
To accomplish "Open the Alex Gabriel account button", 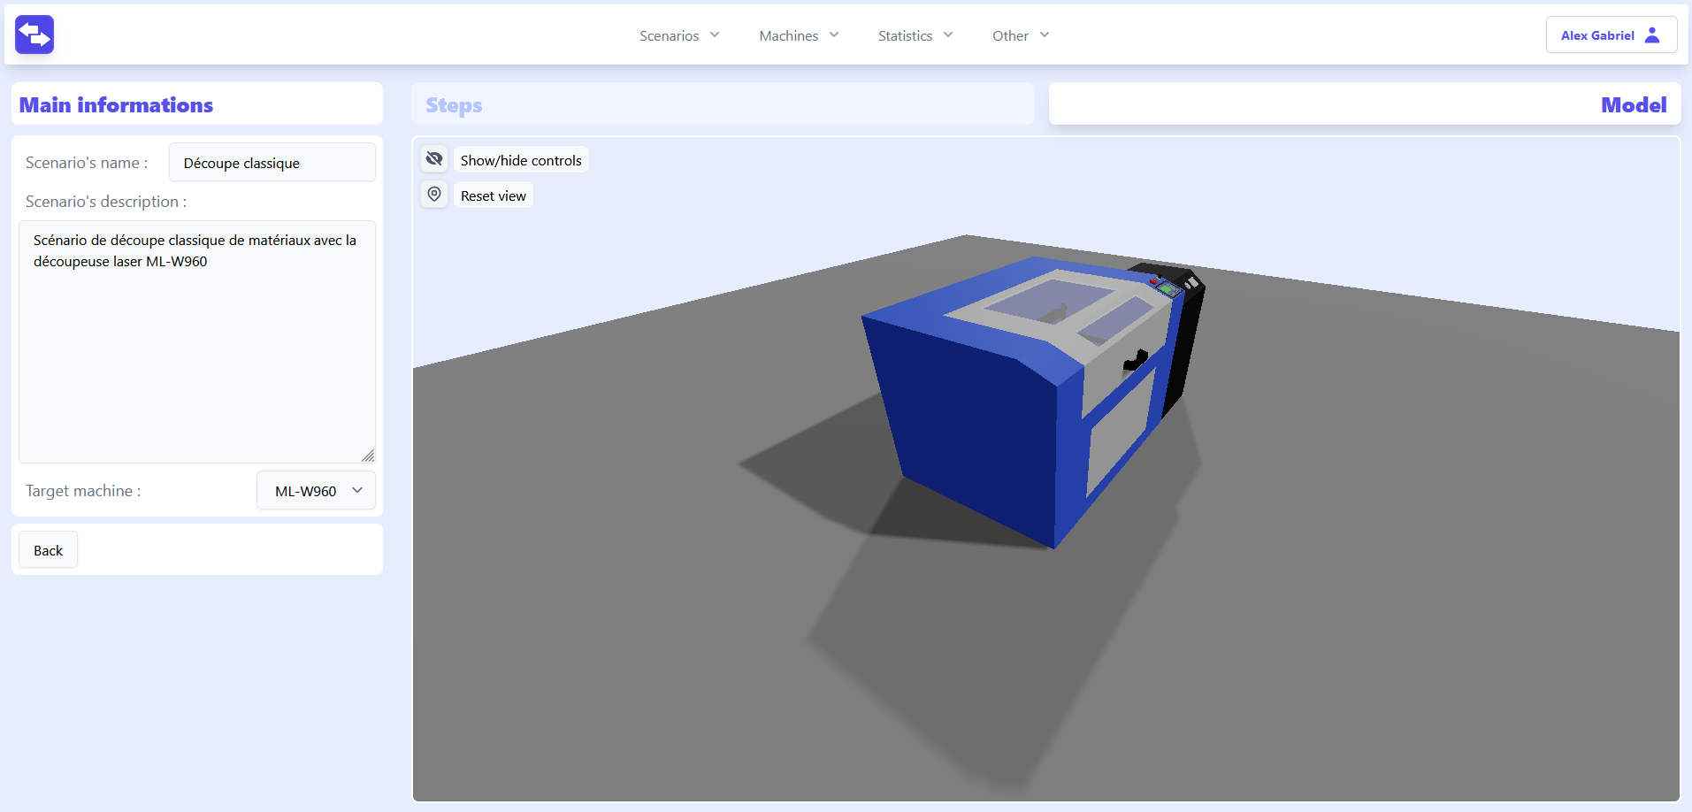I will point(1610,35).
